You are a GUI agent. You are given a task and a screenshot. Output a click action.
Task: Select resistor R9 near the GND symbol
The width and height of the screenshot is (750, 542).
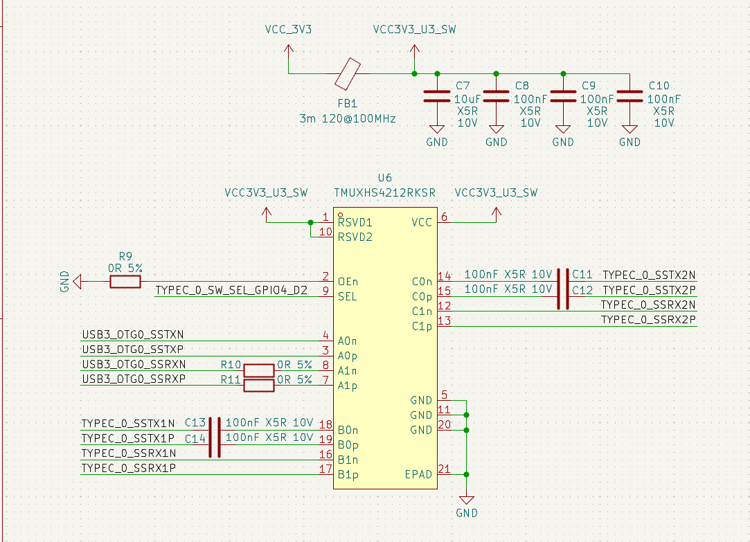click(125, 282)
